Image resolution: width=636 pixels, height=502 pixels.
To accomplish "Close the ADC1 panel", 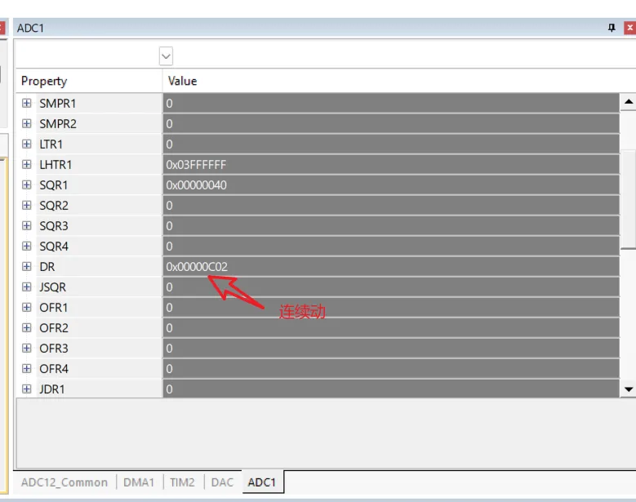I will pos(629,28).
